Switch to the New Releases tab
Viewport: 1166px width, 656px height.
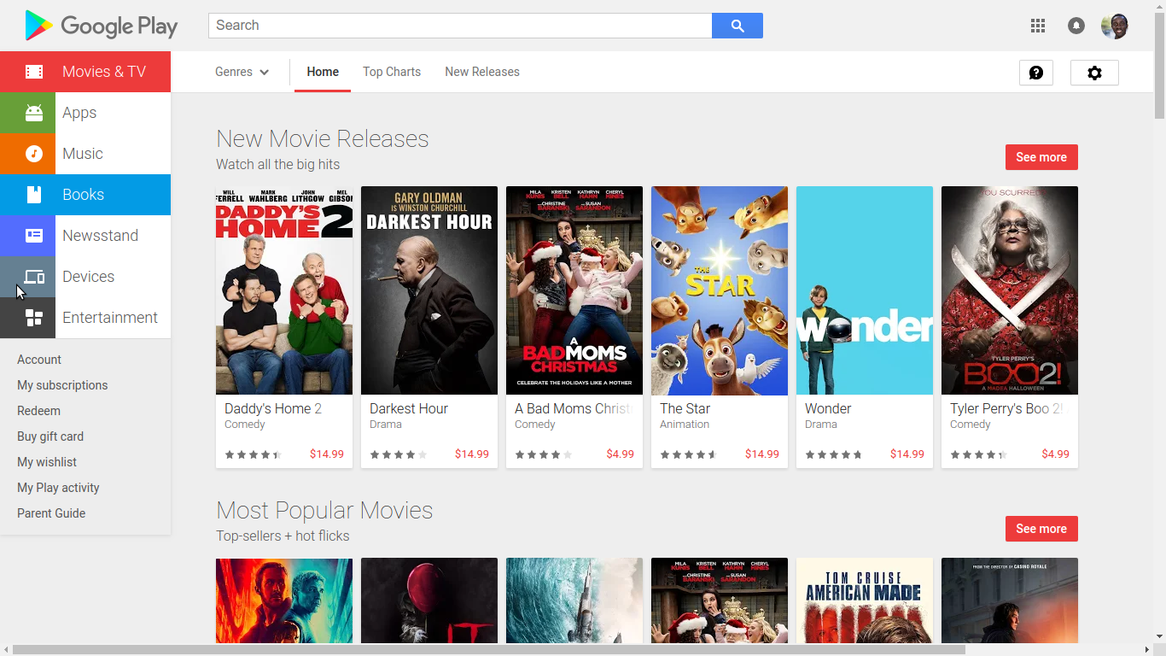(x=482, y=72)
